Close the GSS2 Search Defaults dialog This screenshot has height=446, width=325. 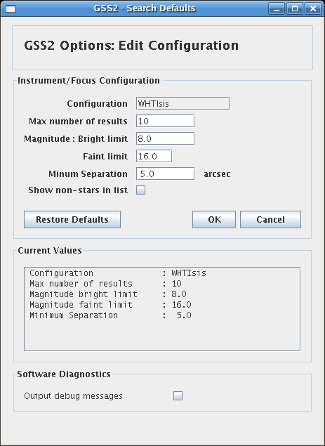(x=313, y=8)
